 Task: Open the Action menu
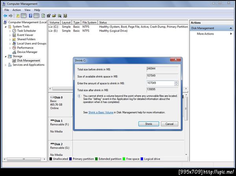coord(17,10)
